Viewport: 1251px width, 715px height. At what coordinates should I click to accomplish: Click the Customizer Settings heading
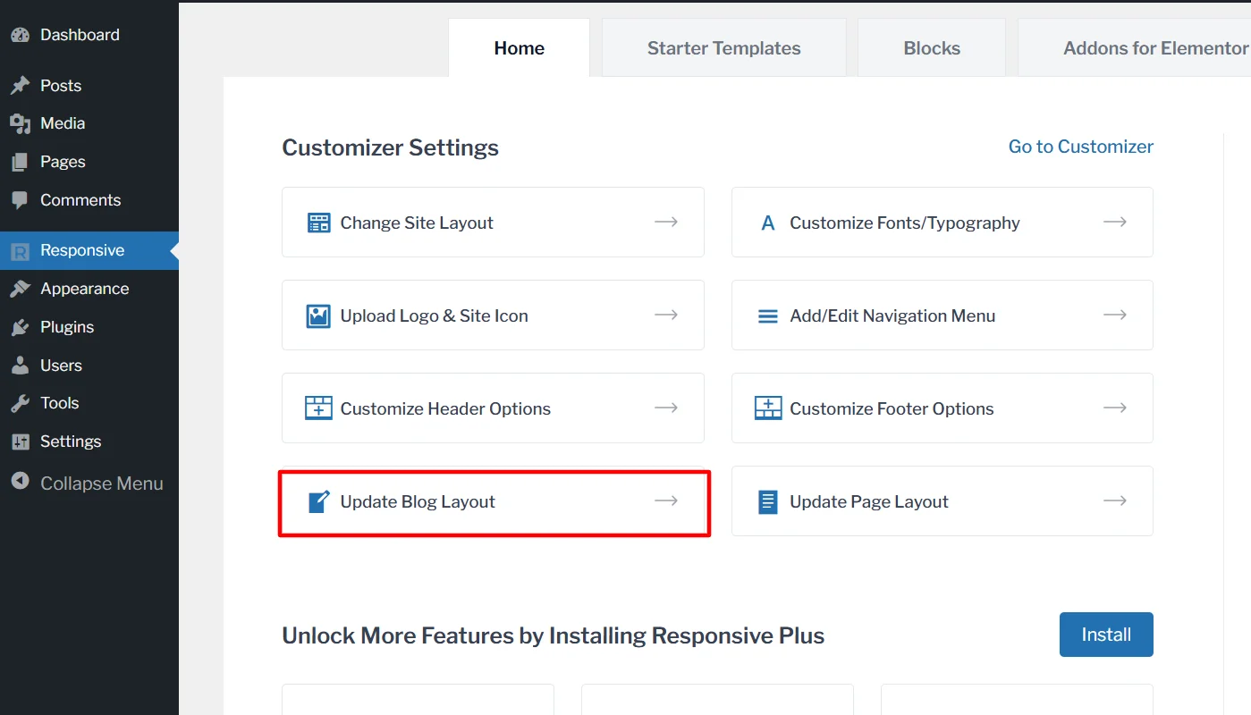390,147
